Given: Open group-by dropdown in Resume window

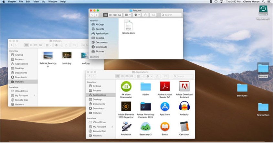Looking at the screenshot, I should point(128,15).
